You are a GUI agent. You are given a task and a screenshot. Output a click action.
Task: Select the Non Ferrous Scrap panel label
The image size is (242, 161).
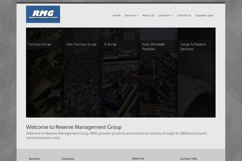pyautogui.click(x=81, y=44)
